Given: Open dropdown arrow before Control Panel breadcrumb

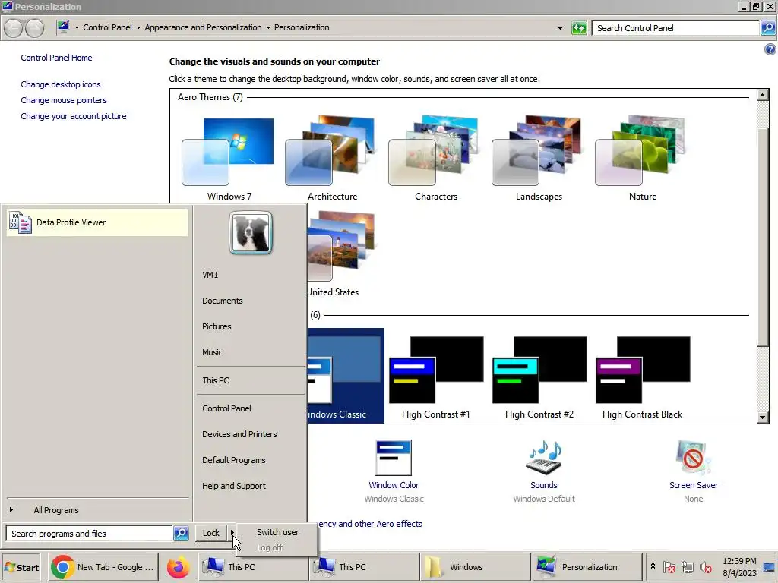Looking at the screenshot, I should point(77,28).
